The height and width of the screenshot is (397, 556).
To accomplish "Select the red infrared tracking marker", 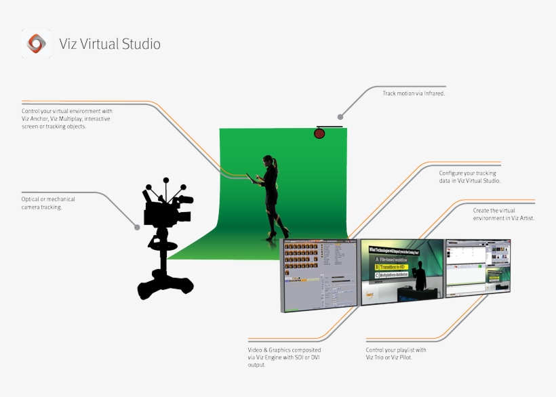I will coord(319,133).
